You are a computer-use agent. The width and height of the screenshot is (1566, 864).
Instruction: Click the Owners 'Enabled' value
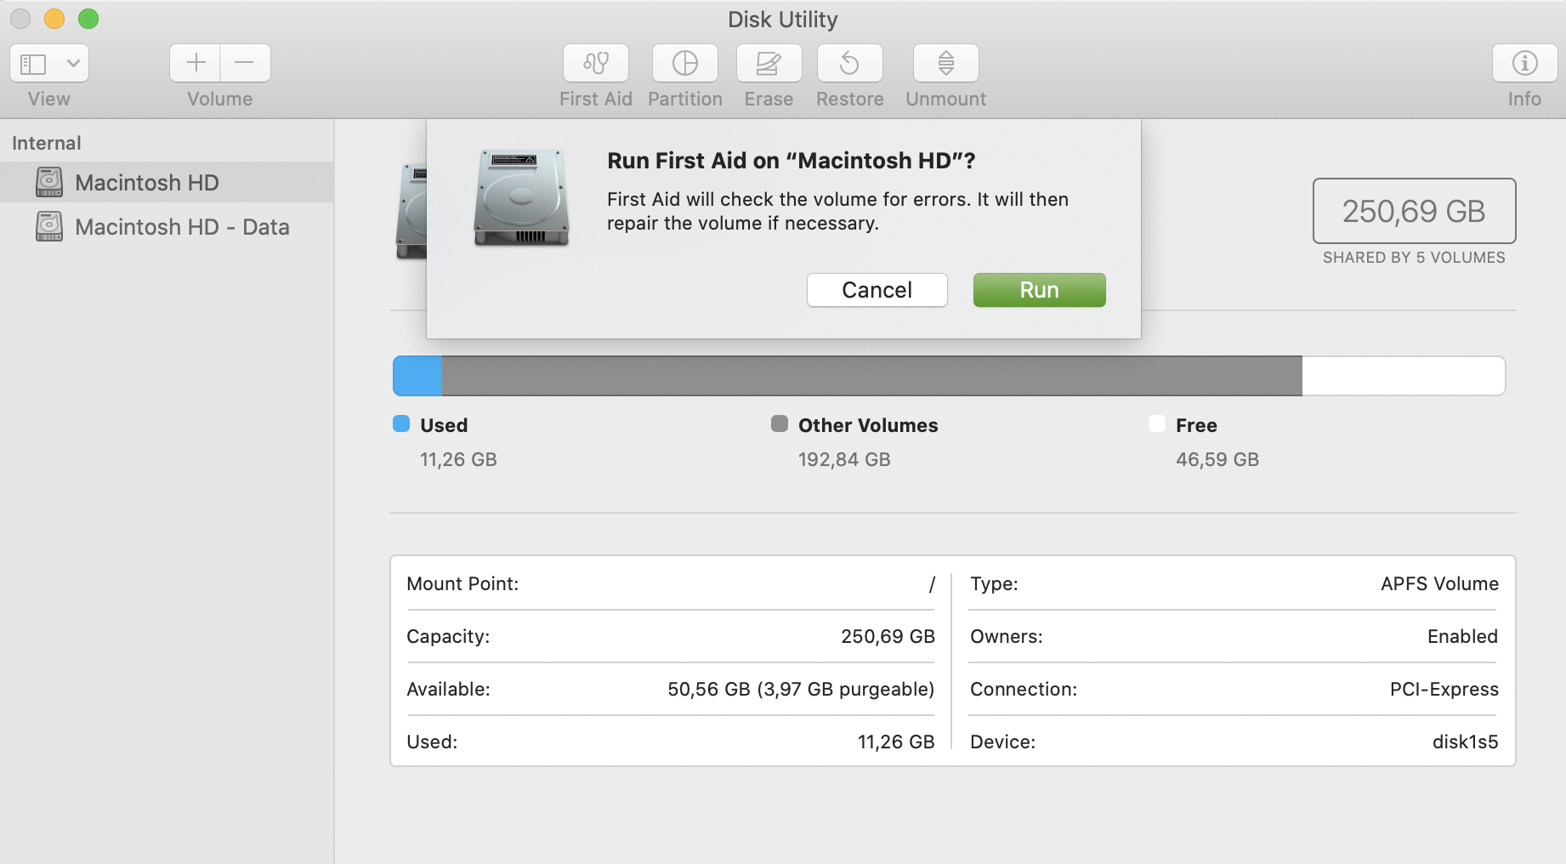[1462, 636]
